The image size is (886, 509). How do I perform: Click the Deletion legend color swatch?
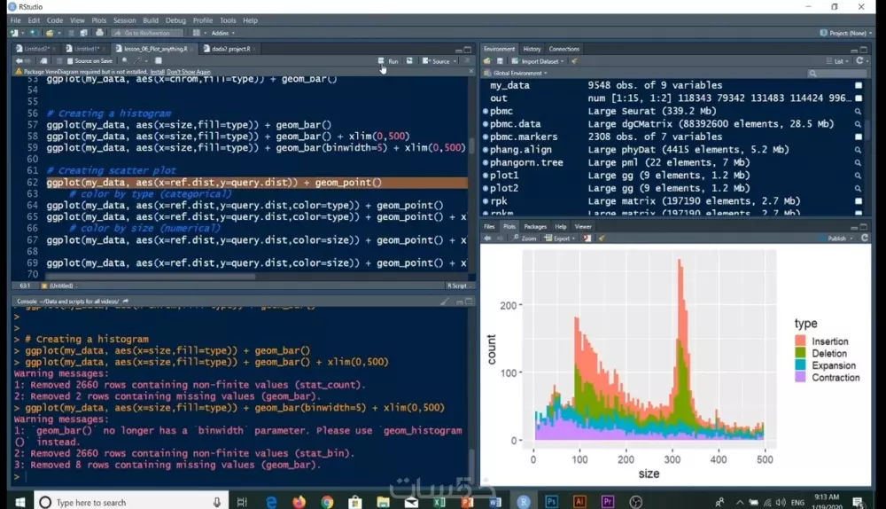(x=800, y=353)
